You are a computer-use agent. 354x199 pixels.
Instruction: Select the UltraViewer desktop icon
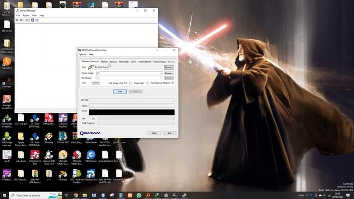coord(91,156)
